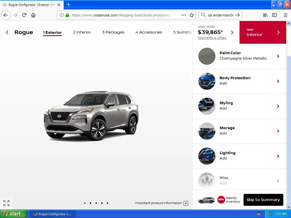Expand the Styling option chevron
This screenshot has height=218, width=291.
point(278,106)
